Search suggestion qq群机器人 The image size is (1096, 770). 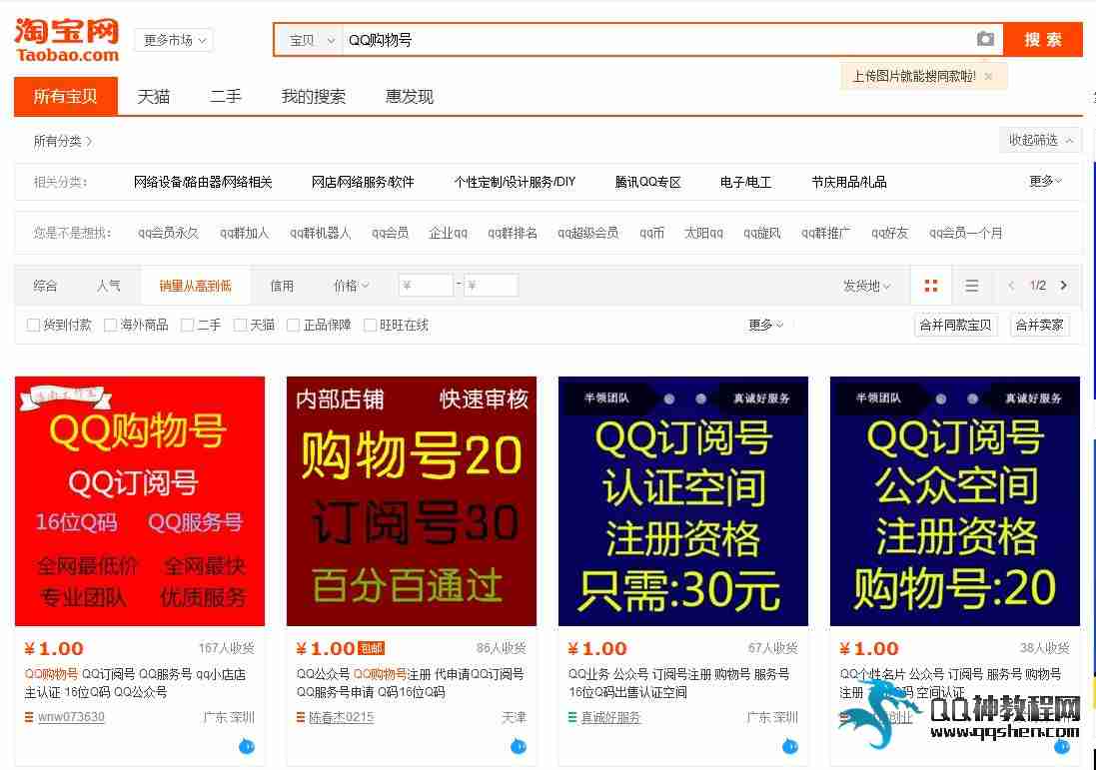(x=320, y=233)
